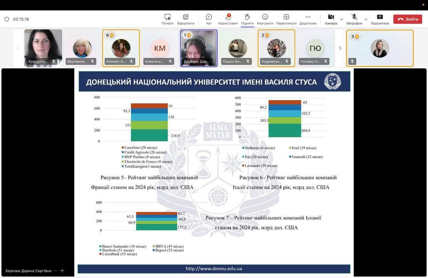Open the donnu.edu.ua link on the slide
Screen dimensions: 428x278
coord(214,269)
